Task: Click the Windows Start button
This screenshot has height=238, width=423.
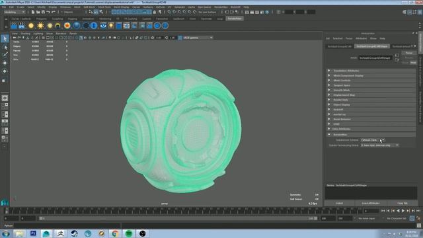Action: 6,233
